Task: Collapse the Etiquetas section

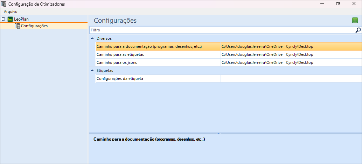Action: (x=92, y=70)
